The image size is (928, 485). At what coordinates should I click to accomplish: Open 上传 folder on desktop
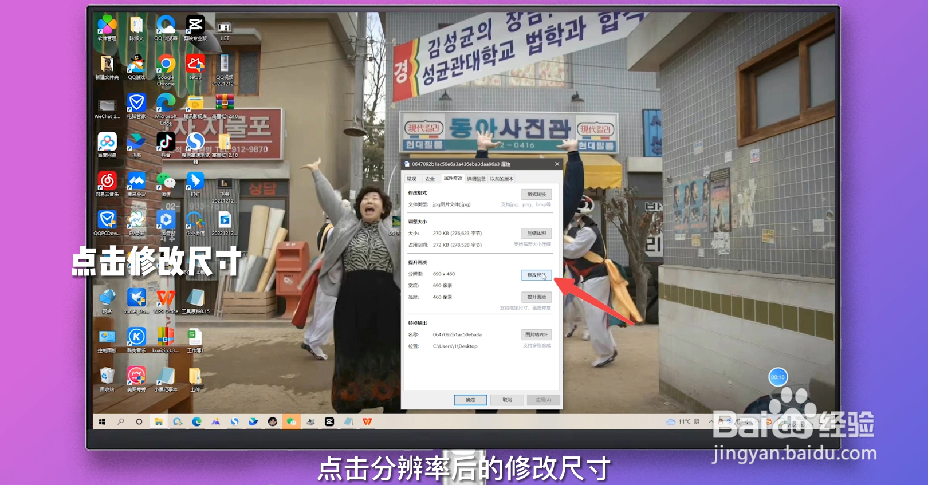coord(195,379)
